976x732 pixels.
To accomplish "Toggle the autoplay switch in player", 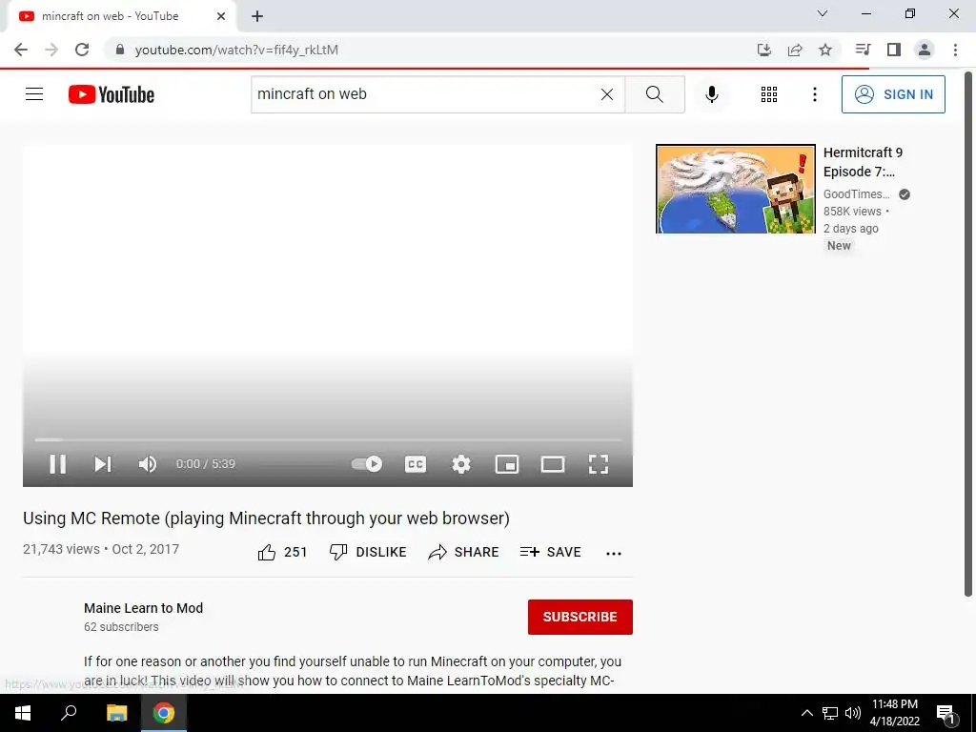I will click(367, 464).
